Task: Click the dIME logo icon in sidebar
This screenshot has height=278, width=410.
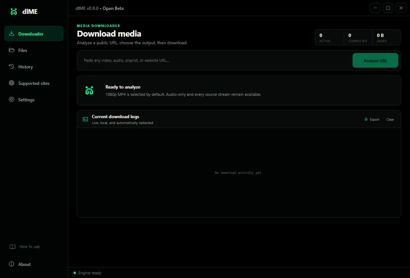Action: pos(14,11)
